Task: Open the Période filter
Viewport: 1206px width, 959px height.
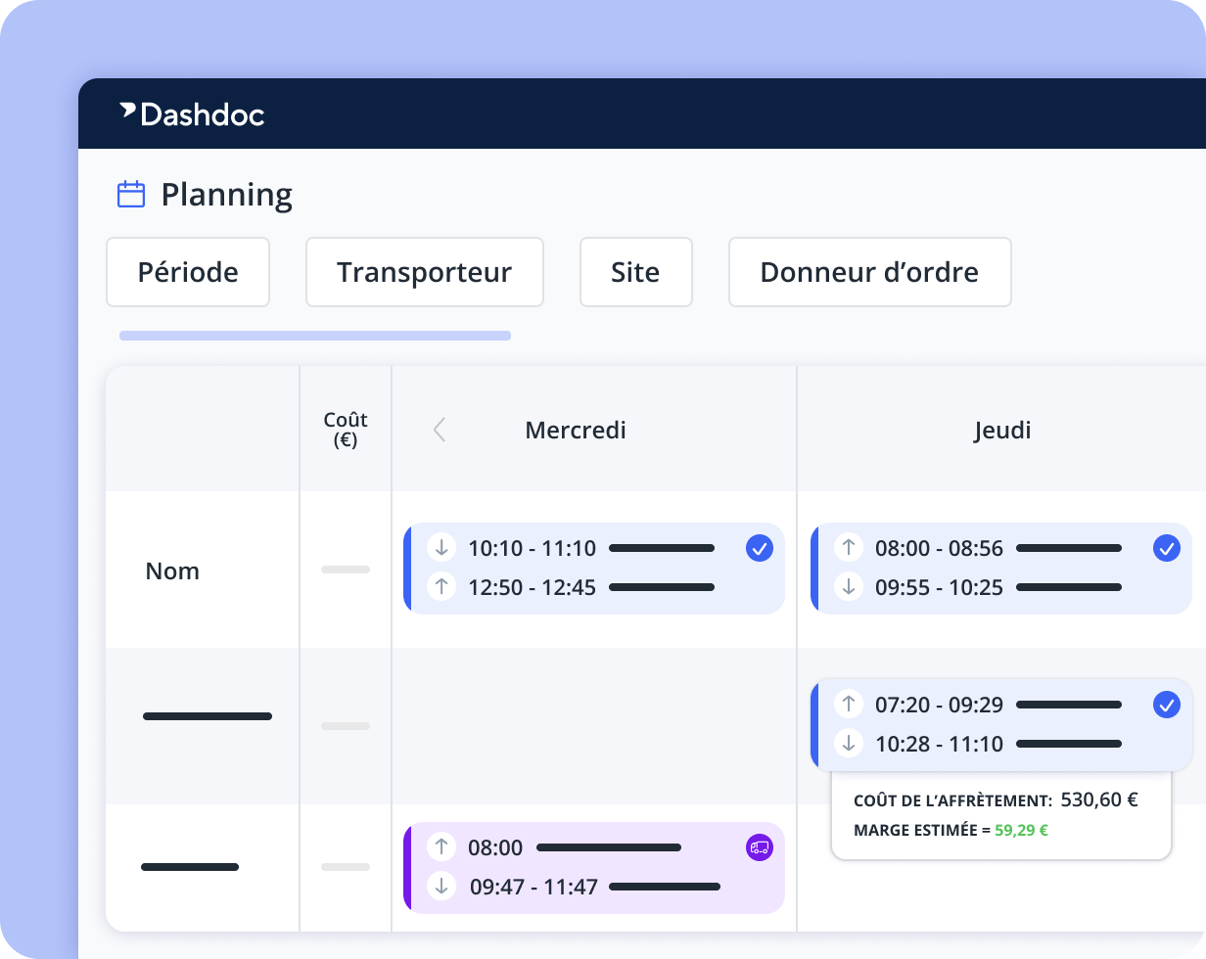Action: point(188,272)
